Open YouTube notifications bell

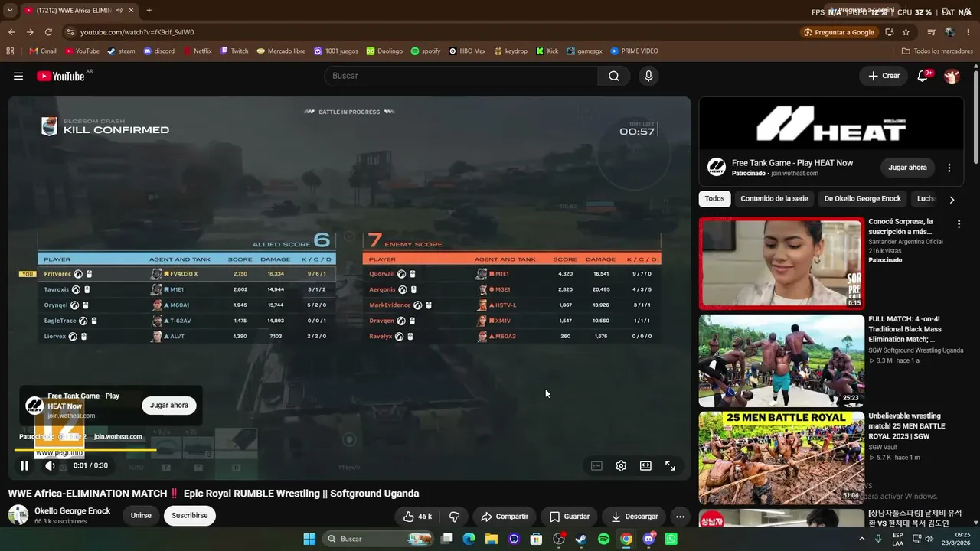point(923,76)
